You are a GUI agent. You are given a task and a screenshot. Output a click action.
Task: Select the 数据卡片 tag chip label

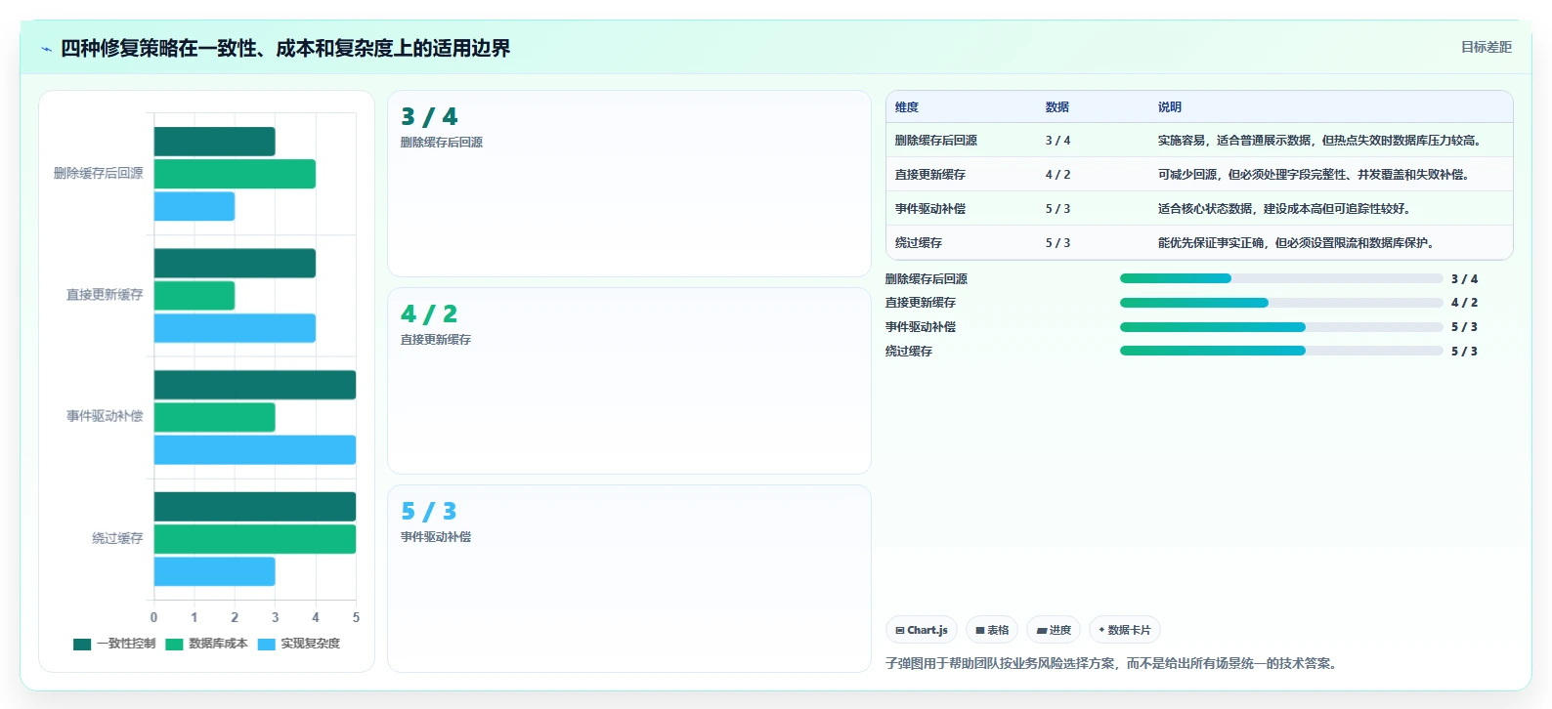click(1130, 631)
